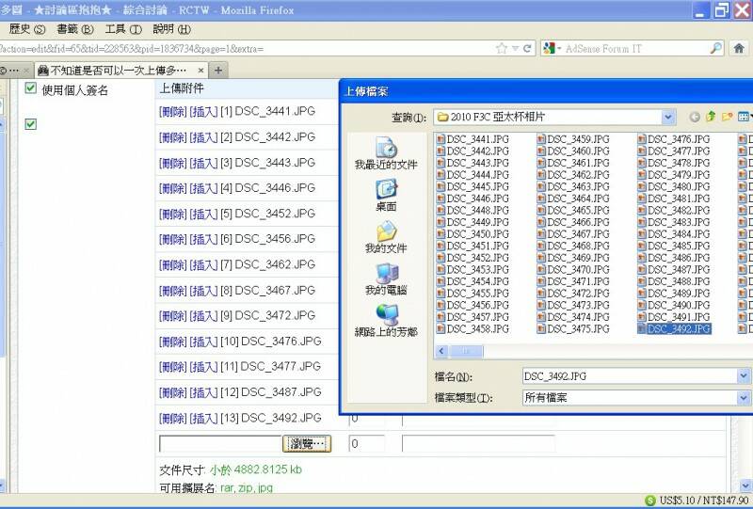This screenshot has height=509, width=753.
Task: Select file DSC_3459.JPG in the dialog list
Action: click(573, 139)
